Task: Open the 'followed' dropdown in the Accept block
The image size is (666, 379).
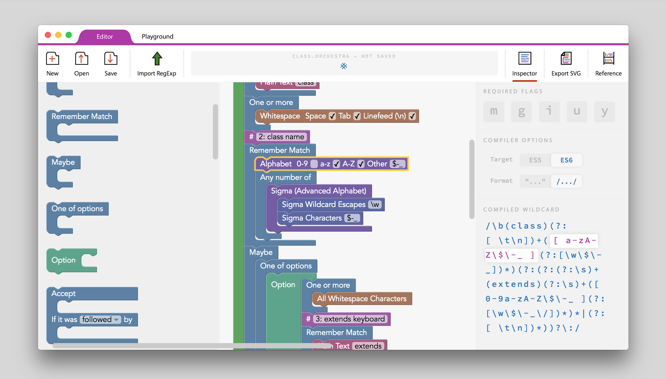Action: tap(100, 319)
